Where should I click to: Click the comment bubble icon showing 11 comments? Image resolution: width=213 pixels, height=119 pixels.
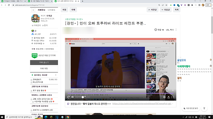point(156,30)
